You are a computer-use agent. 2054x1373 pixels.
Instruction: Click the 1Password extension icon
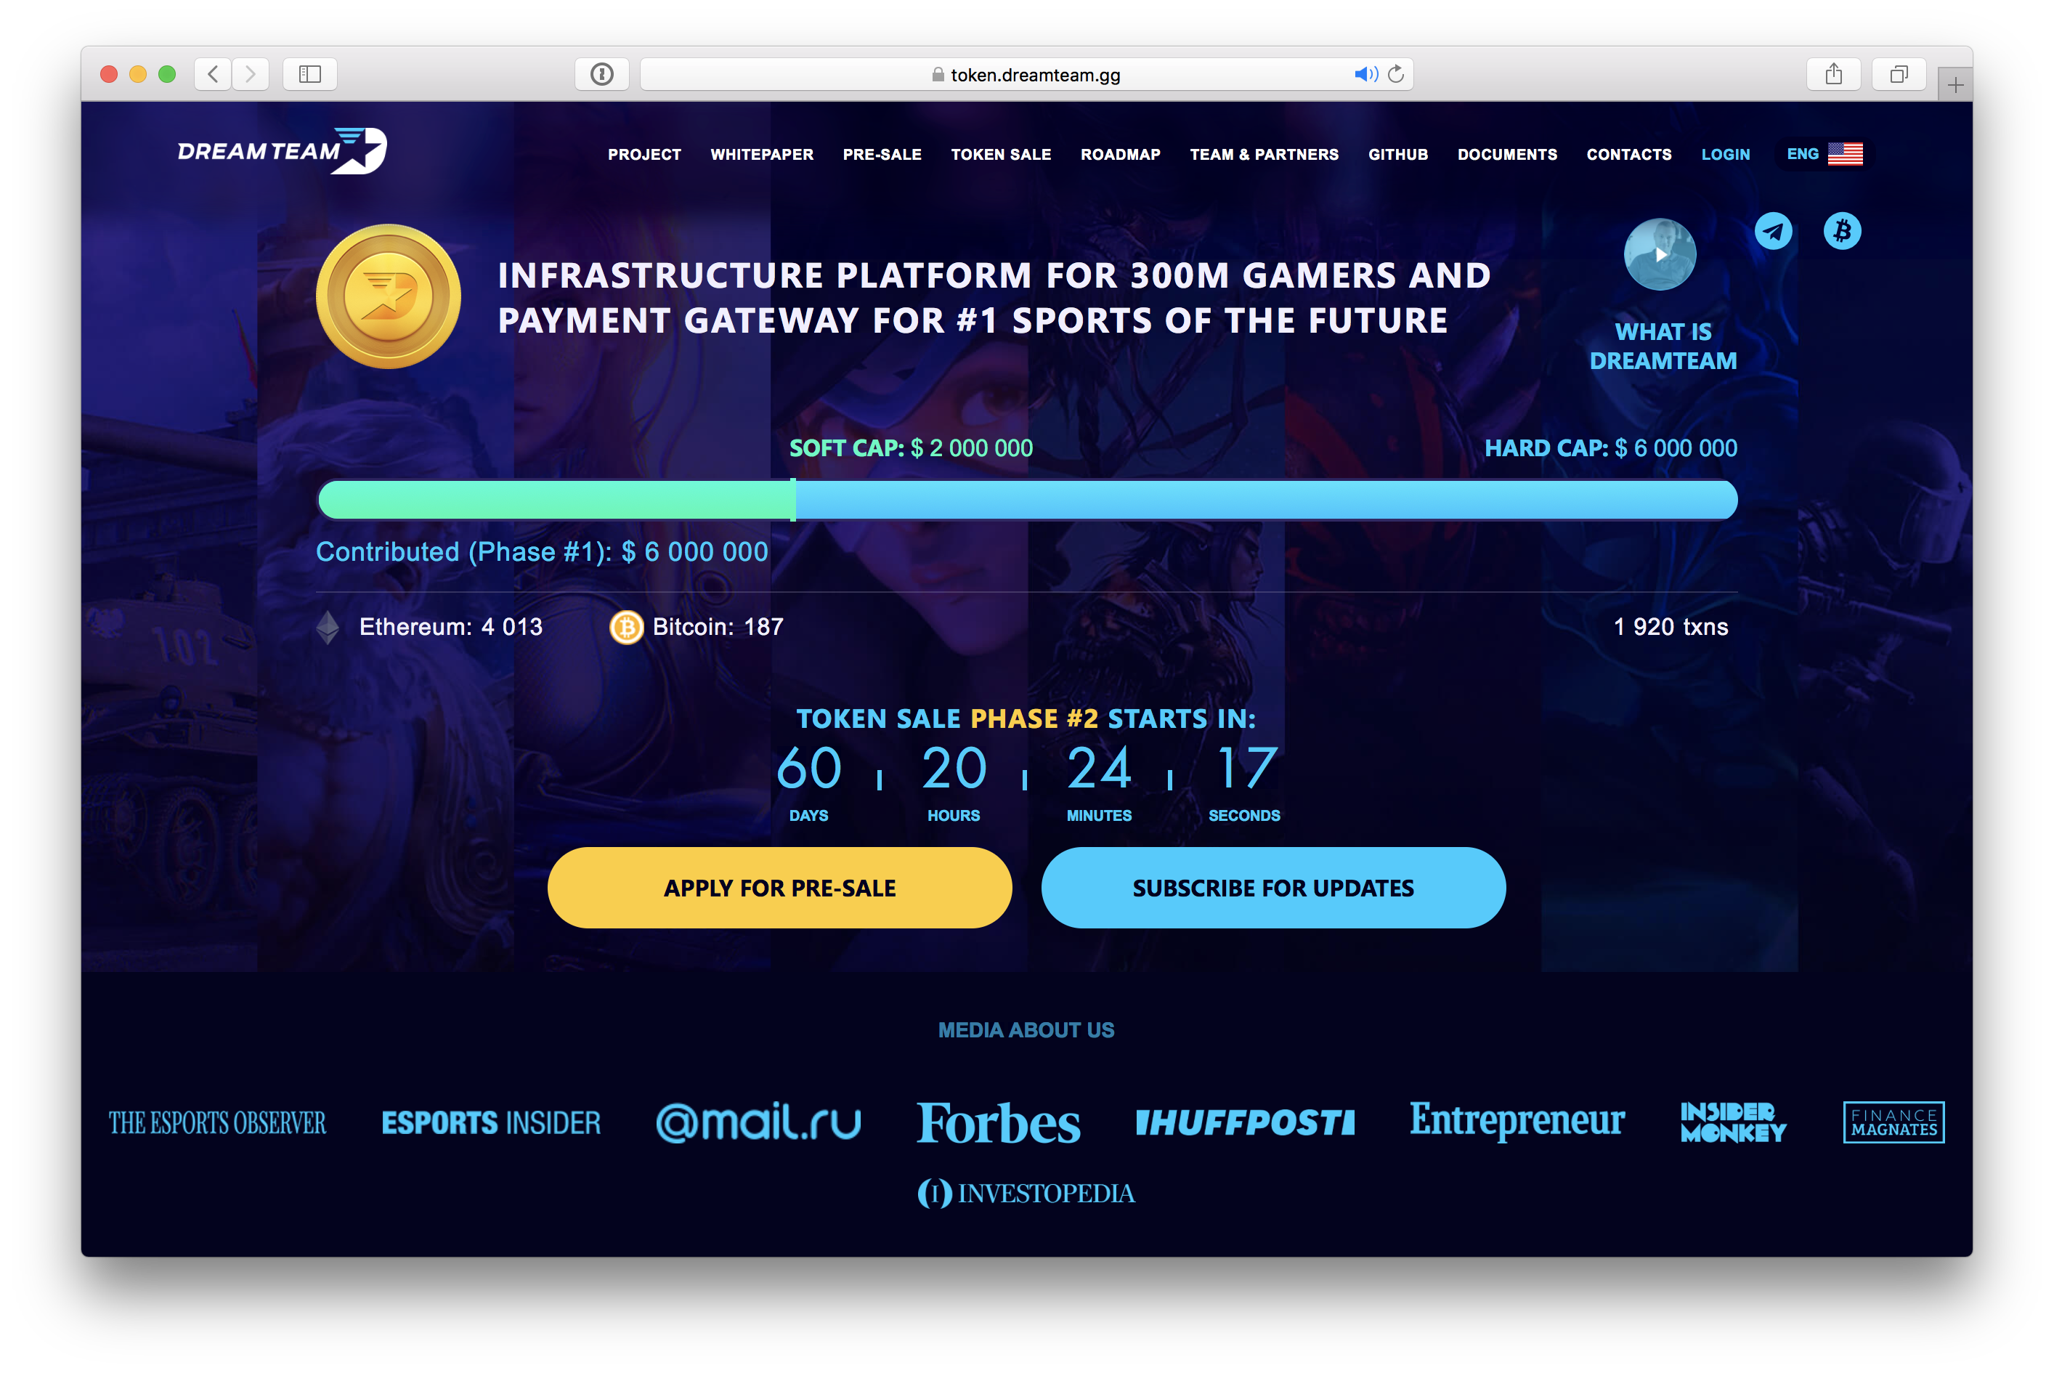tap(601, 74)
